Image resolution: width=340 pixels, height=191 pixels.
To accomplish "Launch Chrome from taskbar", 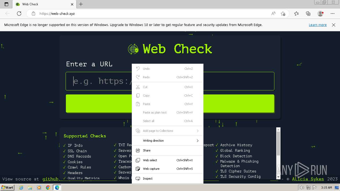I will [48, 188].
